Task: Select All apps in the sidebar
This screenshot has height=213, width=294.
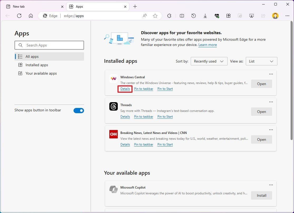Action: (x=32, y=56)
